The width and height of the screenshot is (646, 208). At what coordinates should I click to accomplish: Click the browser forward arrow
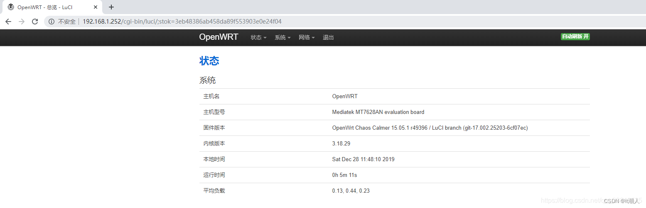(22, 22)
